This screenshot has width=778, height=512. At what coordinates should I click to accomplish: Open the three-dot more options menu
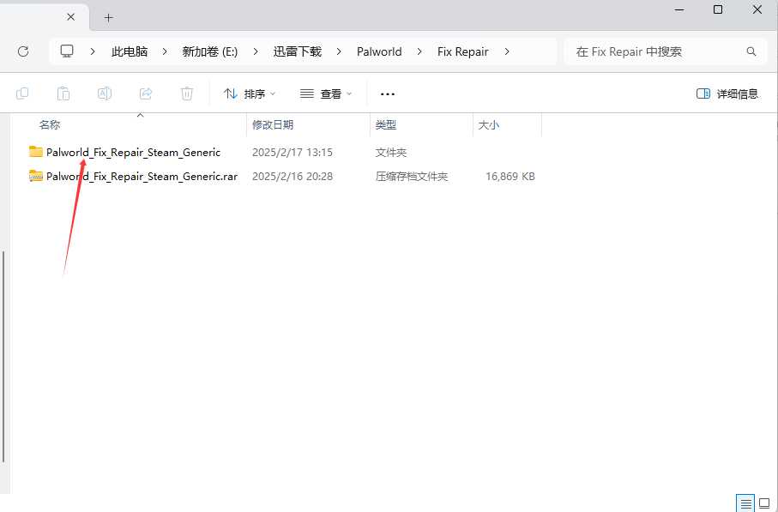(388, 93)
